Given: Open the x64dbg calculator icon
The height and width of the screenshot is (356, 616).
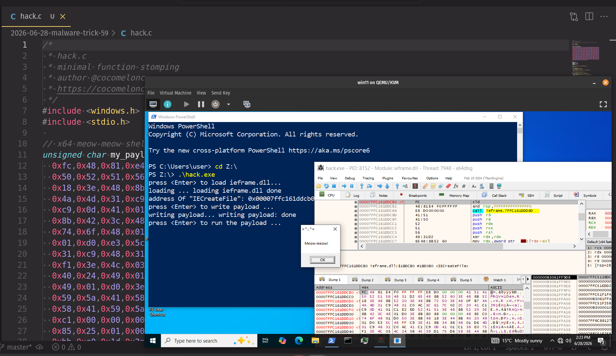Looking at the screenshot, I should click(x=491, y=186).
